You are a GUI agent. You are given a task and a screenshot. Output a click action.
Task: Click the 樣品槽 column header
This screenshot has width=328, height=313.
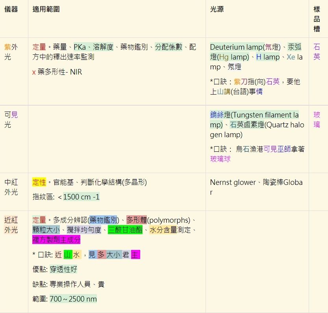[x=317, y=19]
